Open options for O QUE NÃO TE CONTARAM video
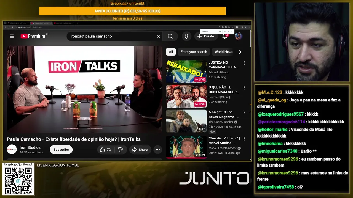The image size is (353, 198). (x=244, y=88)
